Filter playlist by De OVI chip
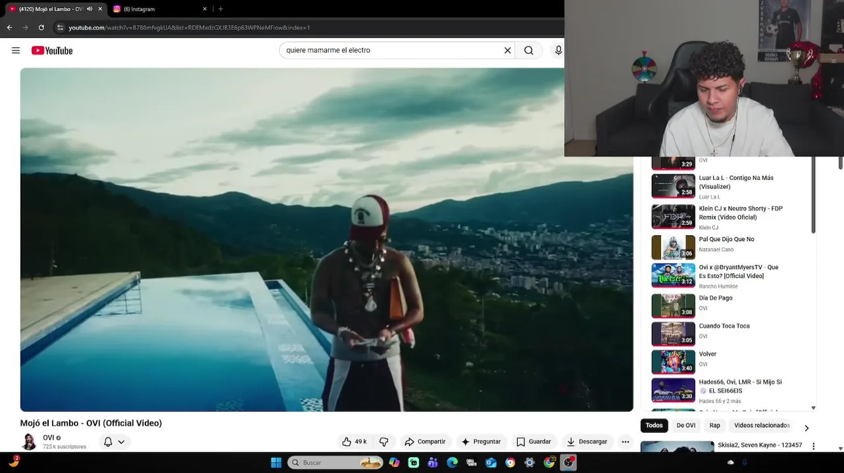844x473 pixels. [686, 425]
